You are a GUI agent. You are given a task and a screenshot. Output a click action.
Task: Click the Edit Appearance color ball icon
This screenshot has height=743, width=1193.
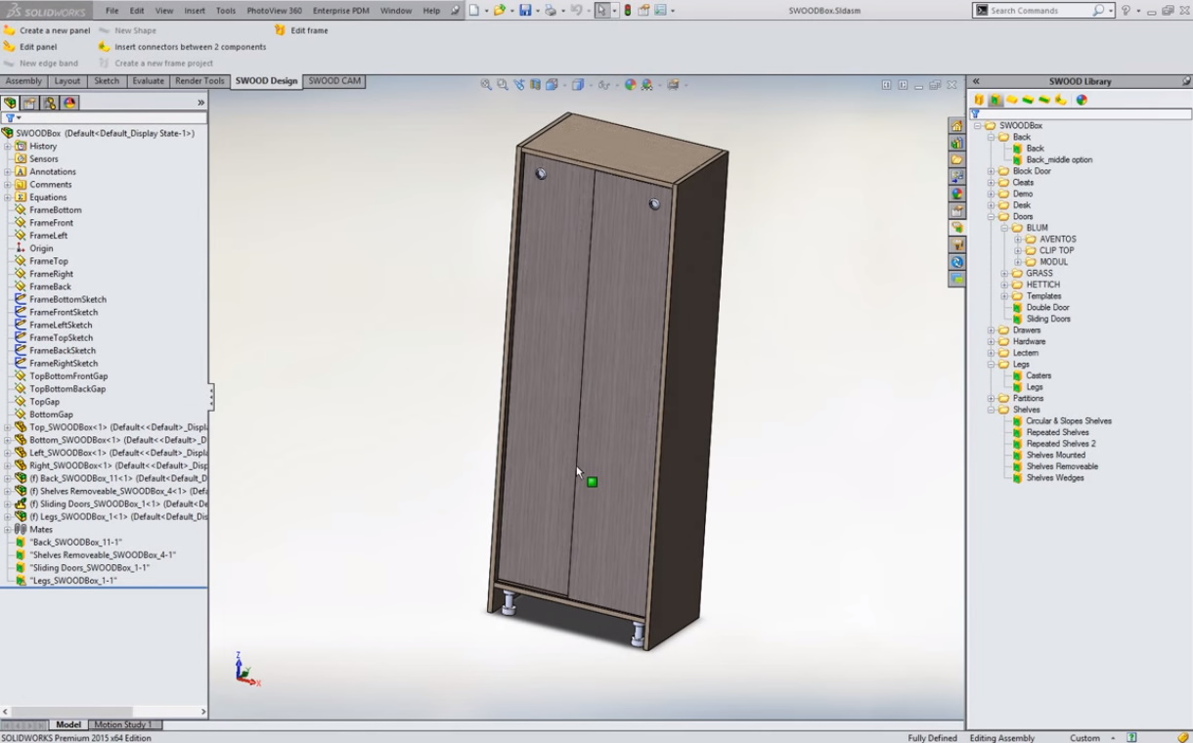(x=630, y=85)
